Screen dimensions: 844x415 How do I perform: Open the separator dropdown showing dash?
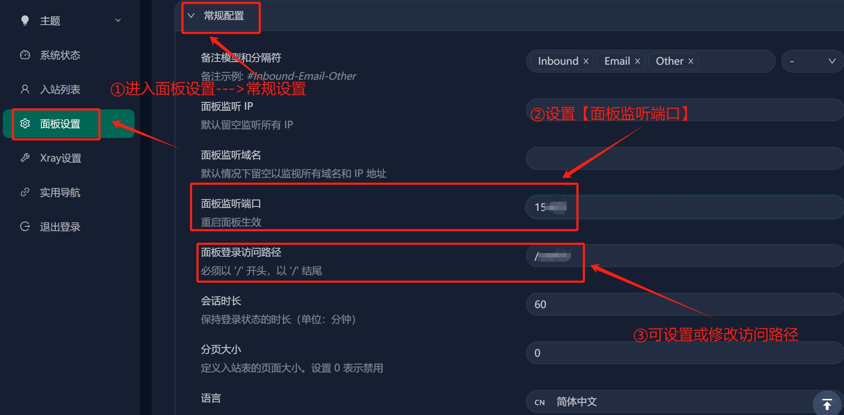812,61
